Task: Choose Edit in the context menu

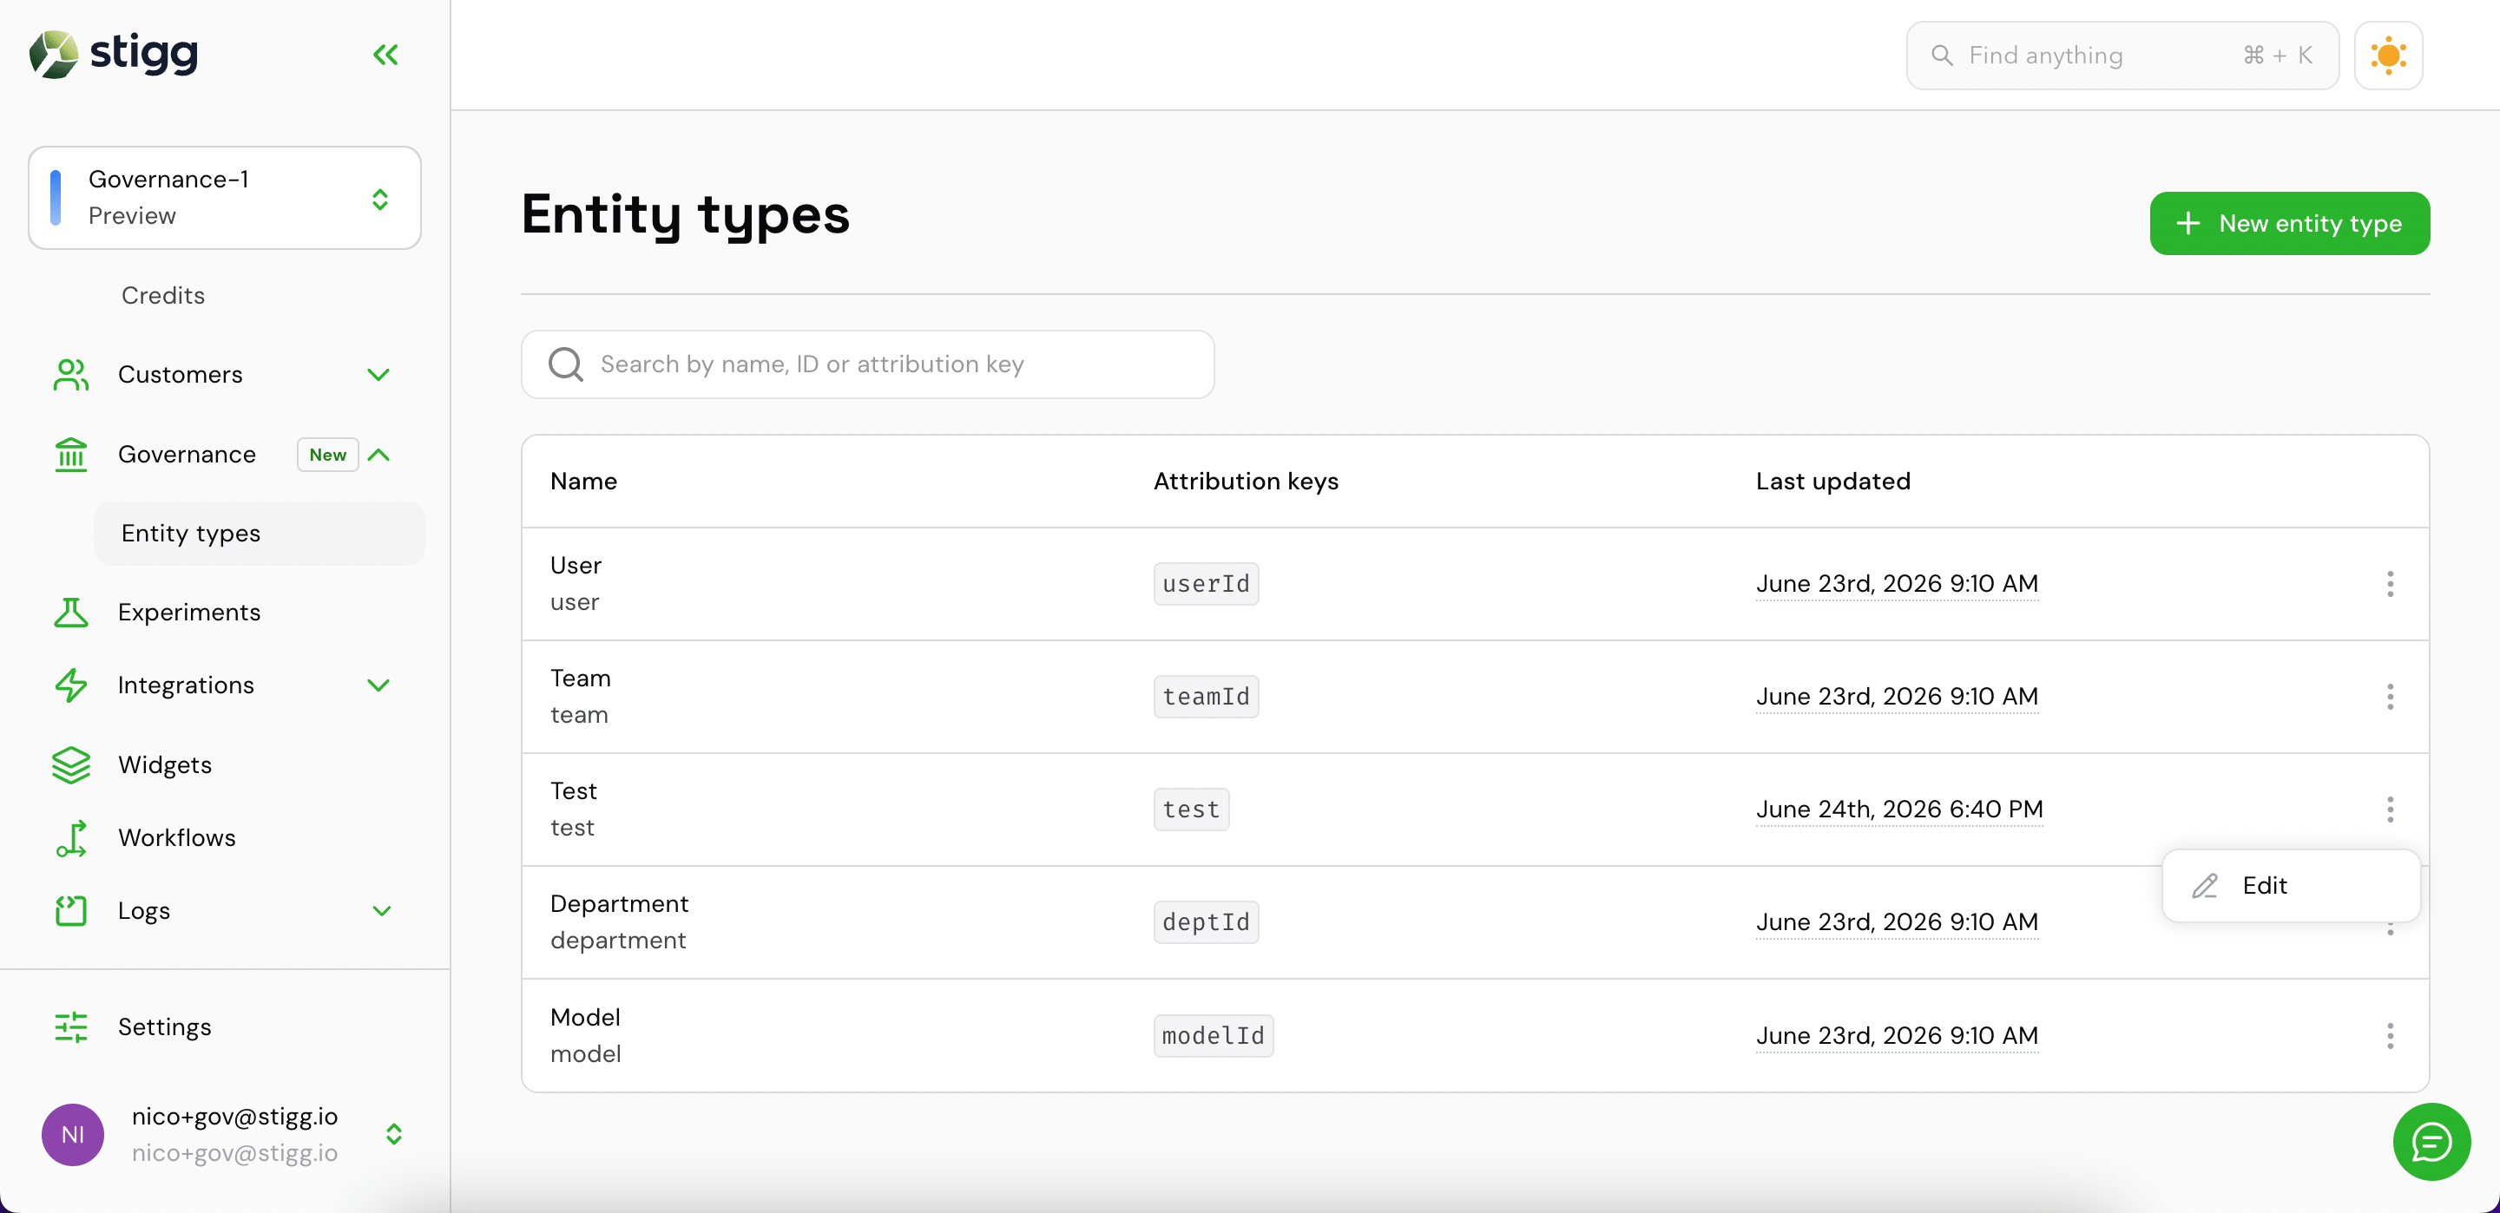Action: [x=2291, y=885]
